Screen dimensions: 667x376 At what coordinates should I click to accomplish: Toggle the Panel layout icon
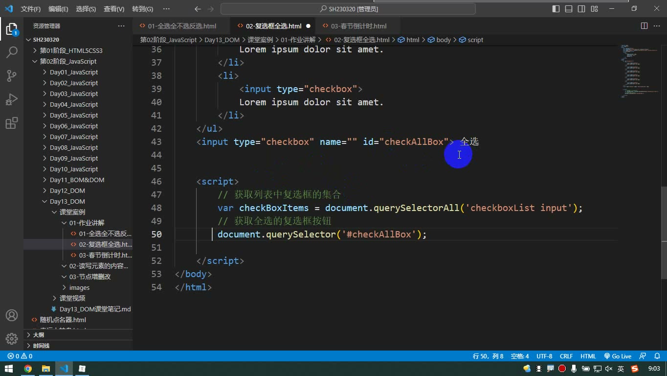click(569, 9)
